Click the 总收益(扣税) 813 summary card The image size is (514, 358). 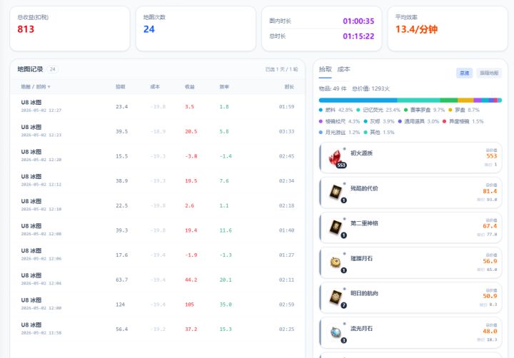pyautogui.click(x=70, y=29)
